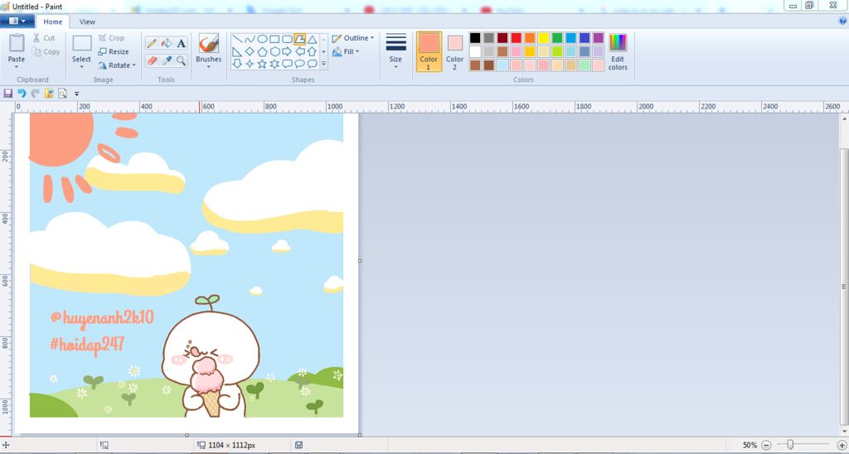Choose the Rectangle shape
Image resolution: width=849 pixels, height=454 pixels.
pyautogui.click(x=274, y=40)
